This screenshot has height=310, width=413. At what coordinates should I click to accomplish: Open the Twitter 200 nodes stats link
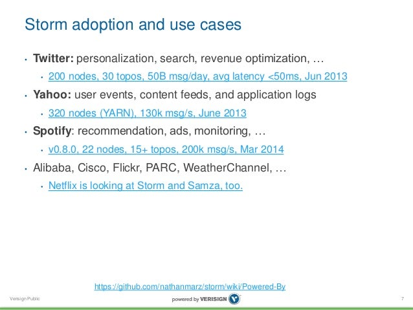198,76
